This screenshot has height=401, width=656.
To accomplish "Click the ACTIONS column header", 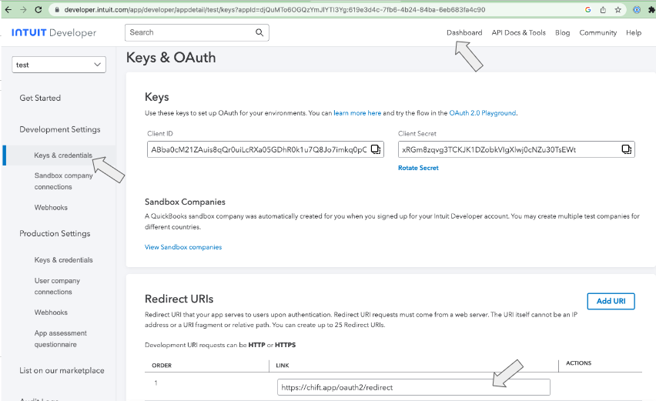I will click(578, 363).
